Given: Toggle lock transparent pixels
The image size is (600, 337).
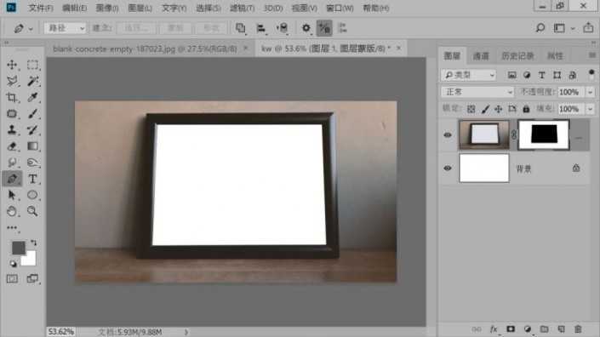Looking at the screenshot, I should pos(471,110).
